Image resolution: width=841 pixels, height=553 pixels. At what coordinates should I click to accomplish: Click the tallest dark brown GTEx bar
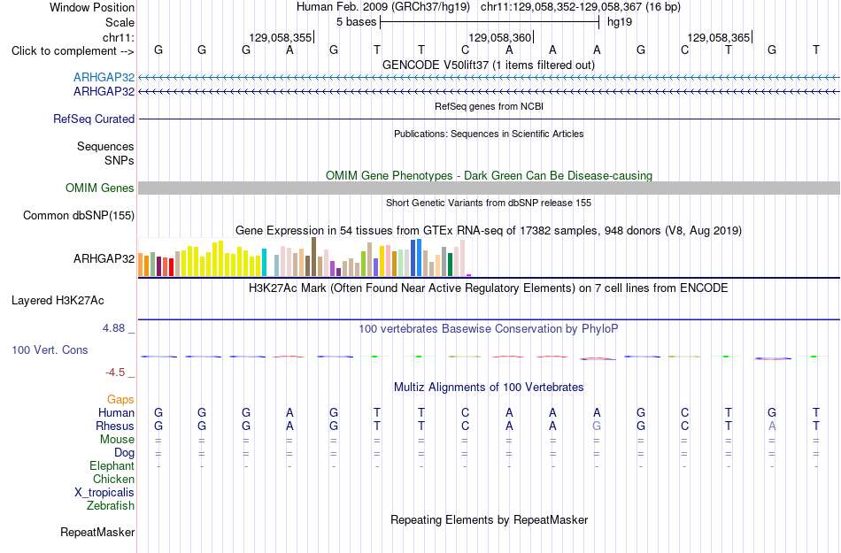(313, 257)
